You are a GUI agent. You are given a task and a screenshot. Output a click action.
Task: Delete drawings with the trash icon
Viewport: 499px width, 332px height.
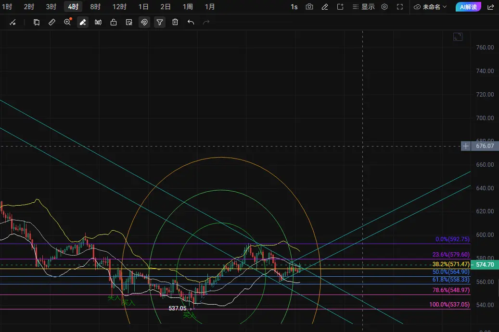coord(175,22)
